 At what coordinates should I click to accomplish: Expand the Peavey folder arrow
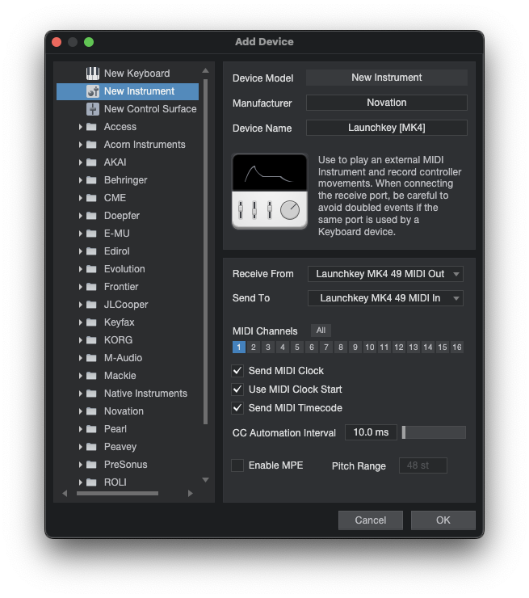[x=81, y=447]
